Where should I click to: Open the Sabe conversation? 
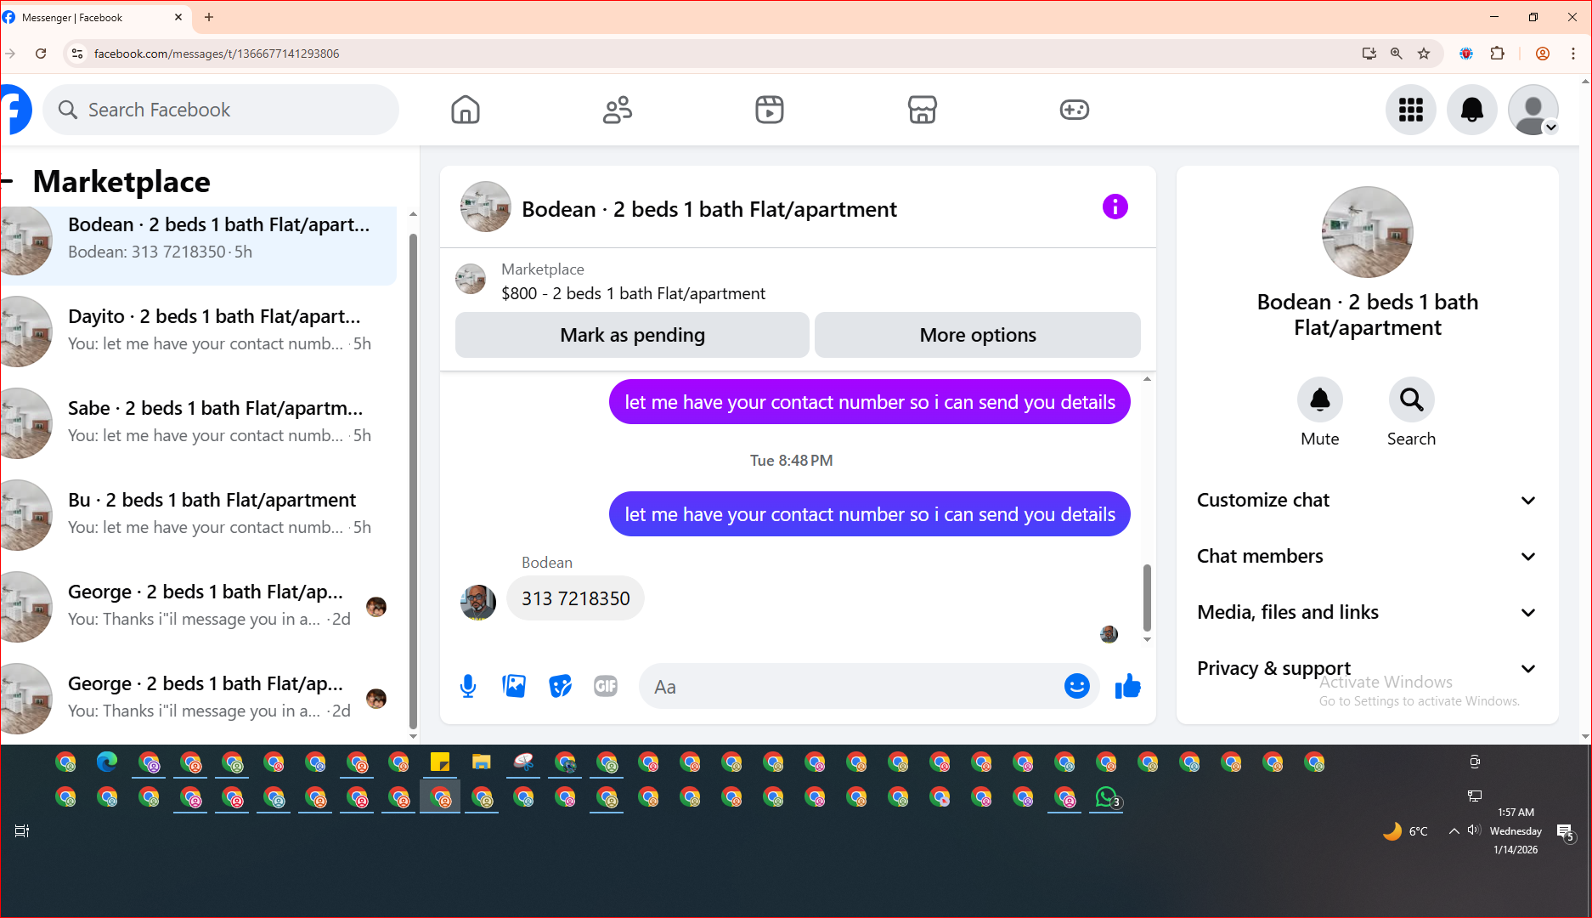pyautogui.click(x=199, y=422)
